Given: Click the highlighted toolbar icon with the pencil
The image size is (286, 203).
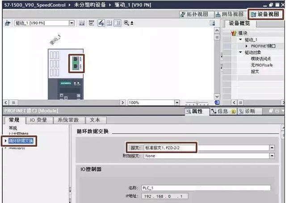Looking at the screenshot, I should tap(101, 23).
